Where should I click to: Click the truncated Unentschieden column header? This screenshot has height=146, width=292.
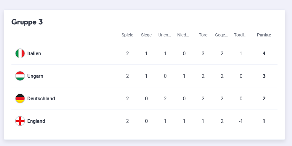pos(165,35)
